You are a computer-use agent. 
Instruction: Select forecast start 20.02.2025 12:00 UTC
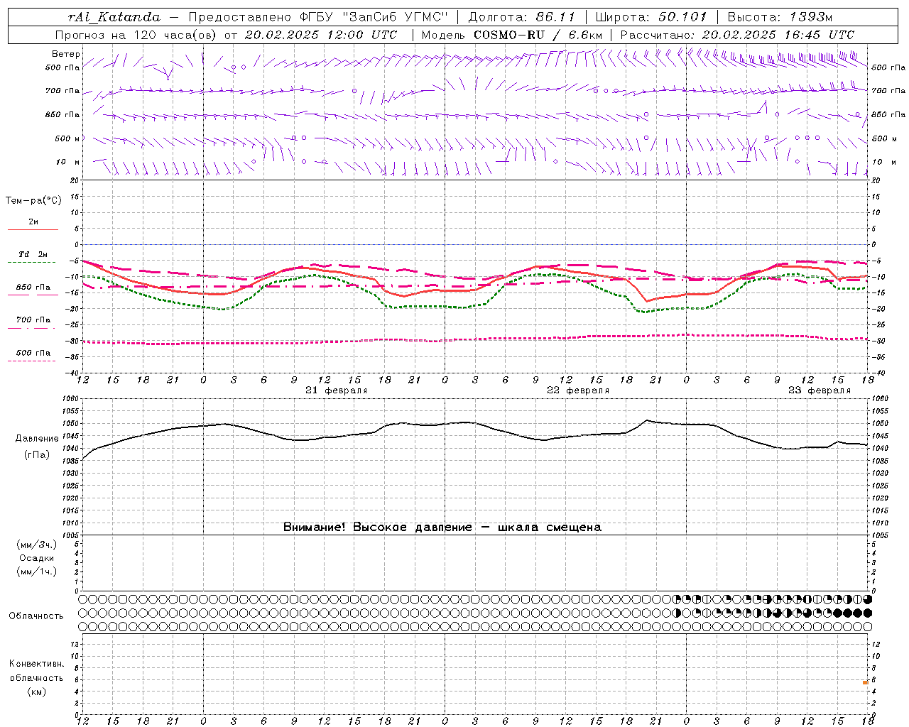[x=321, y=35]
